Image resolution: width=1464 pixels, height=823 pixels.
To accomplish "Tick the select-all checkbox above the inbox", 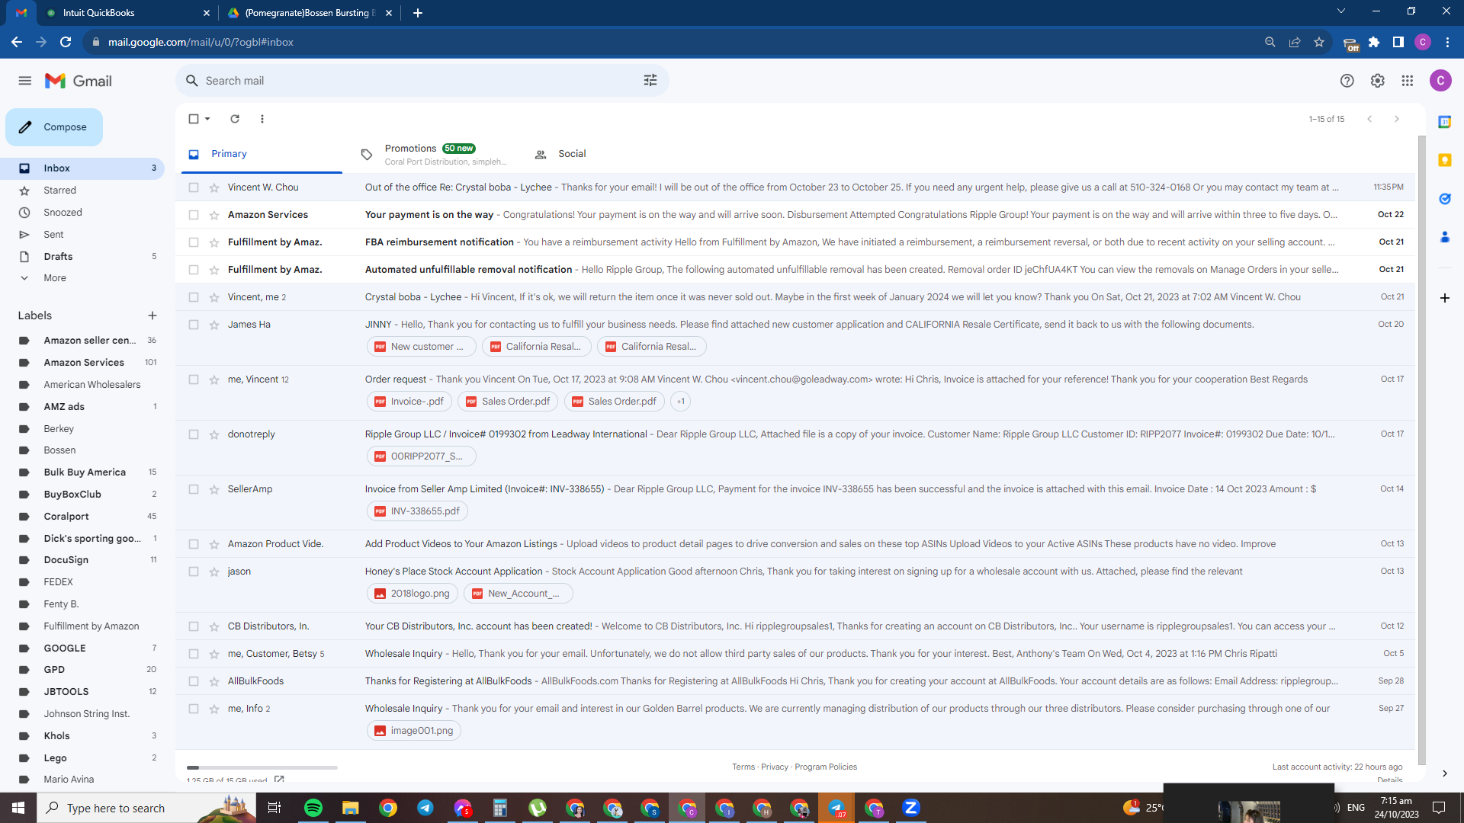I will click(x=194, y=119).
